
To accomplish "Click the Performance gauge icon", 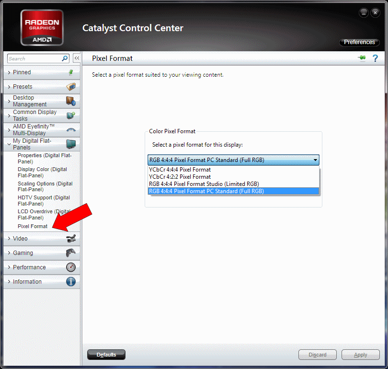I will click(71, 267).
